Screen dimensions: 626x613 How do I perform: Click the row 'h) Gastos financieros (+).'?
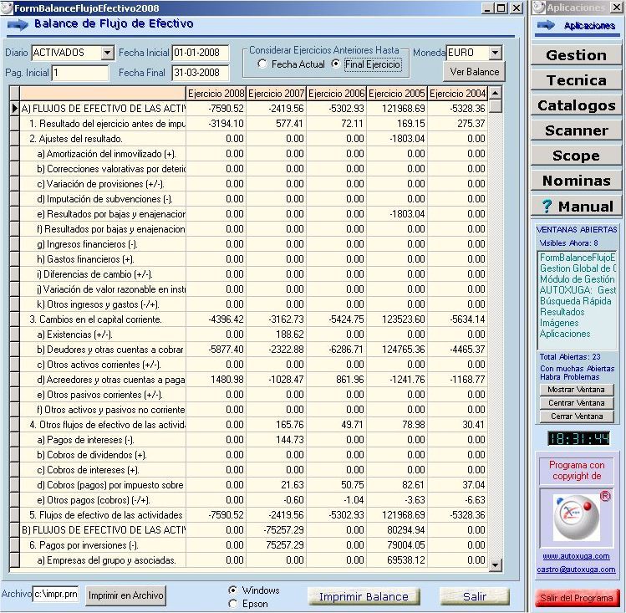(254, 259)
